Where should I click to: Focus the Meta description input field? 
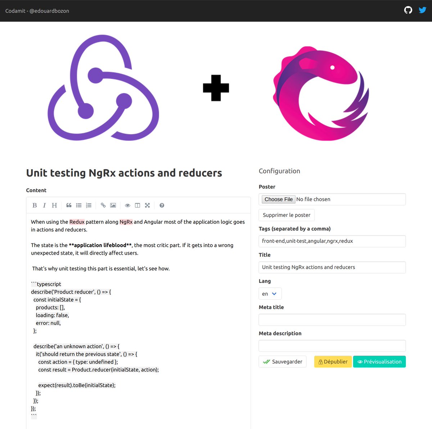pyautogui.click(x=332, y=346)
